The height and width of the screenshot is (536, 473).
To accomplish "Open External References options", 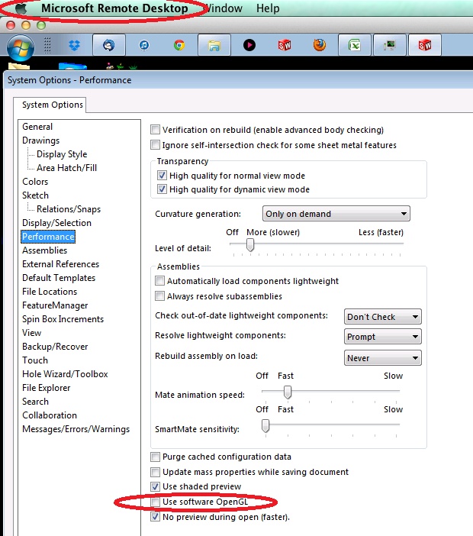I will 60,264.
